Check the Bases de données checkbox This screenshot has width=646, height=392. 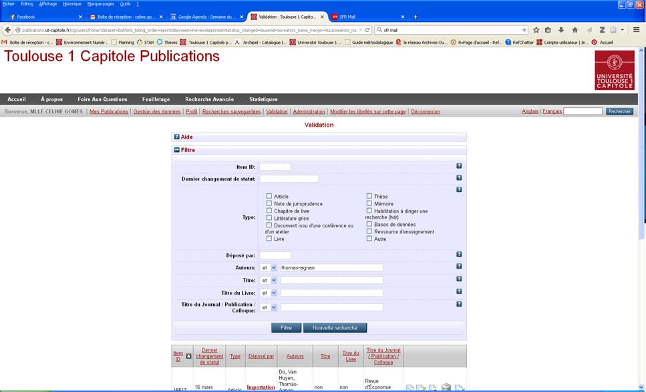[x=369, y=224]
